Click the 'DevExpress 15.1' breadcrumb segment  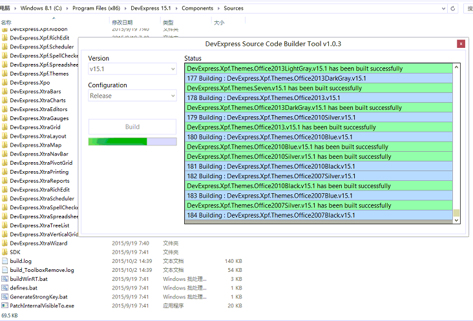click(x=151, y=8)
